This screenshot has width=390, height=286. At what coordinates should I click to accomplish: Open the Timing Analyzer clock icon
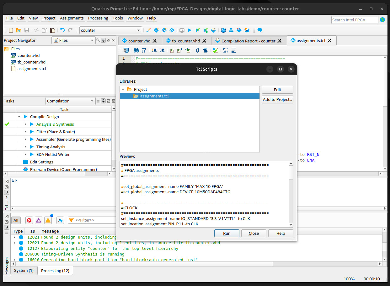point(223,30)
